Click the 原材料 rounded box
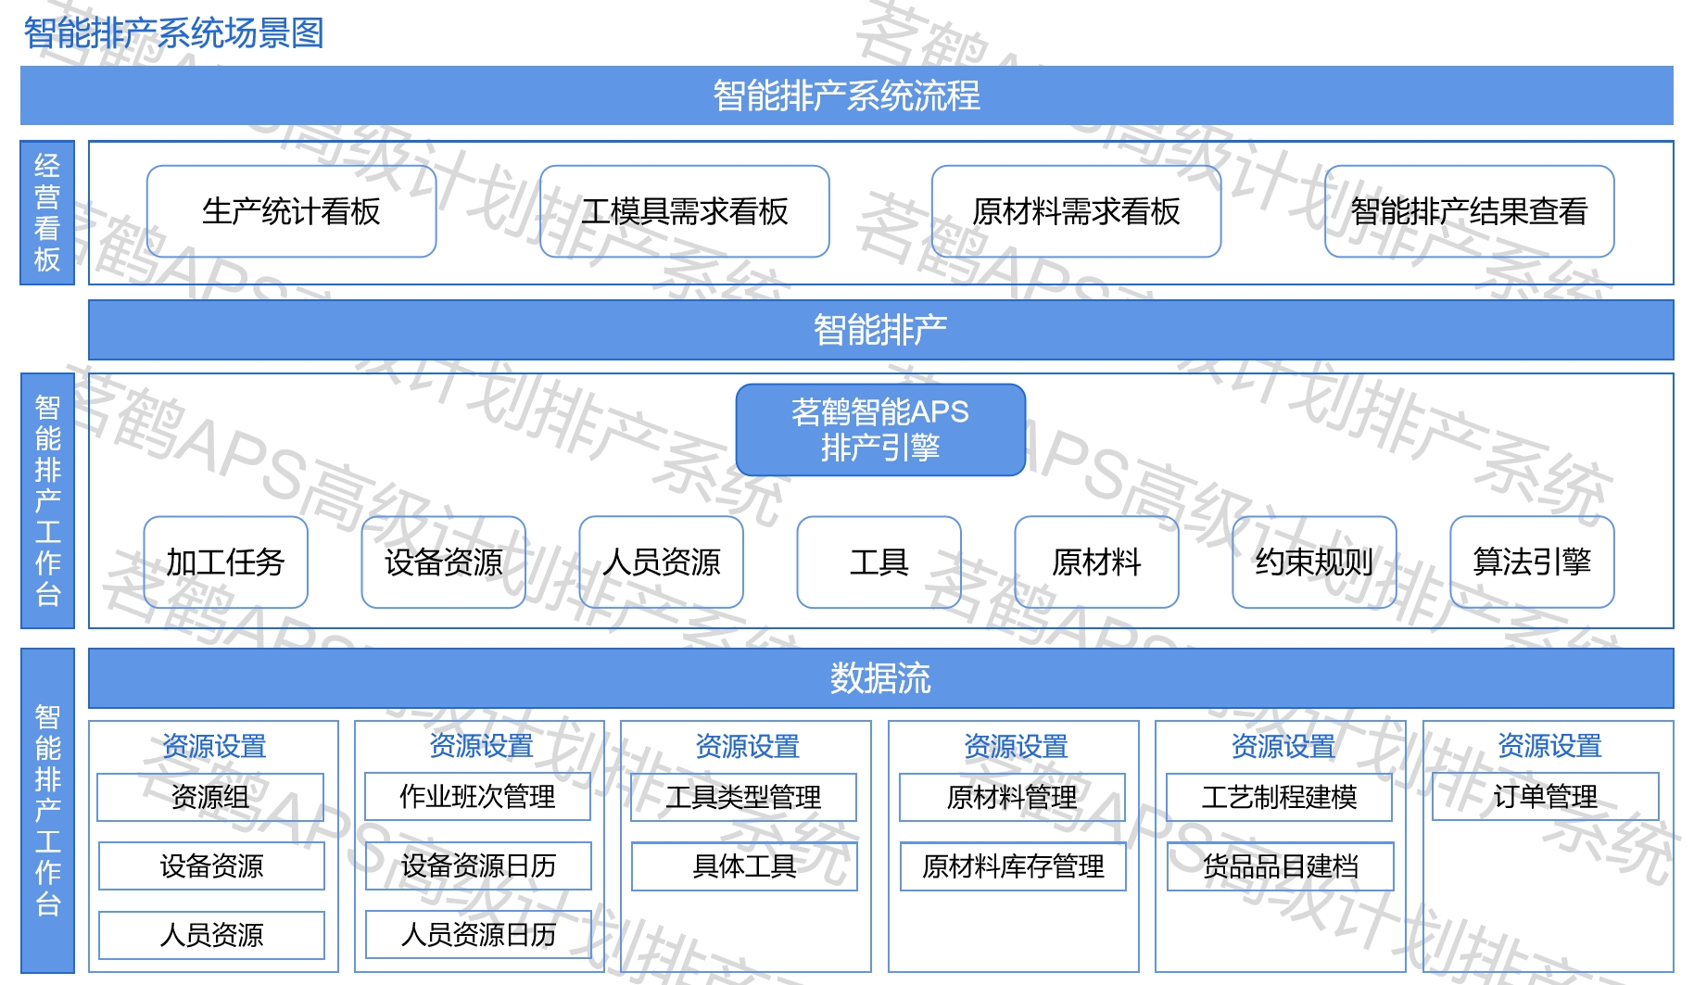 point(1096,562)
